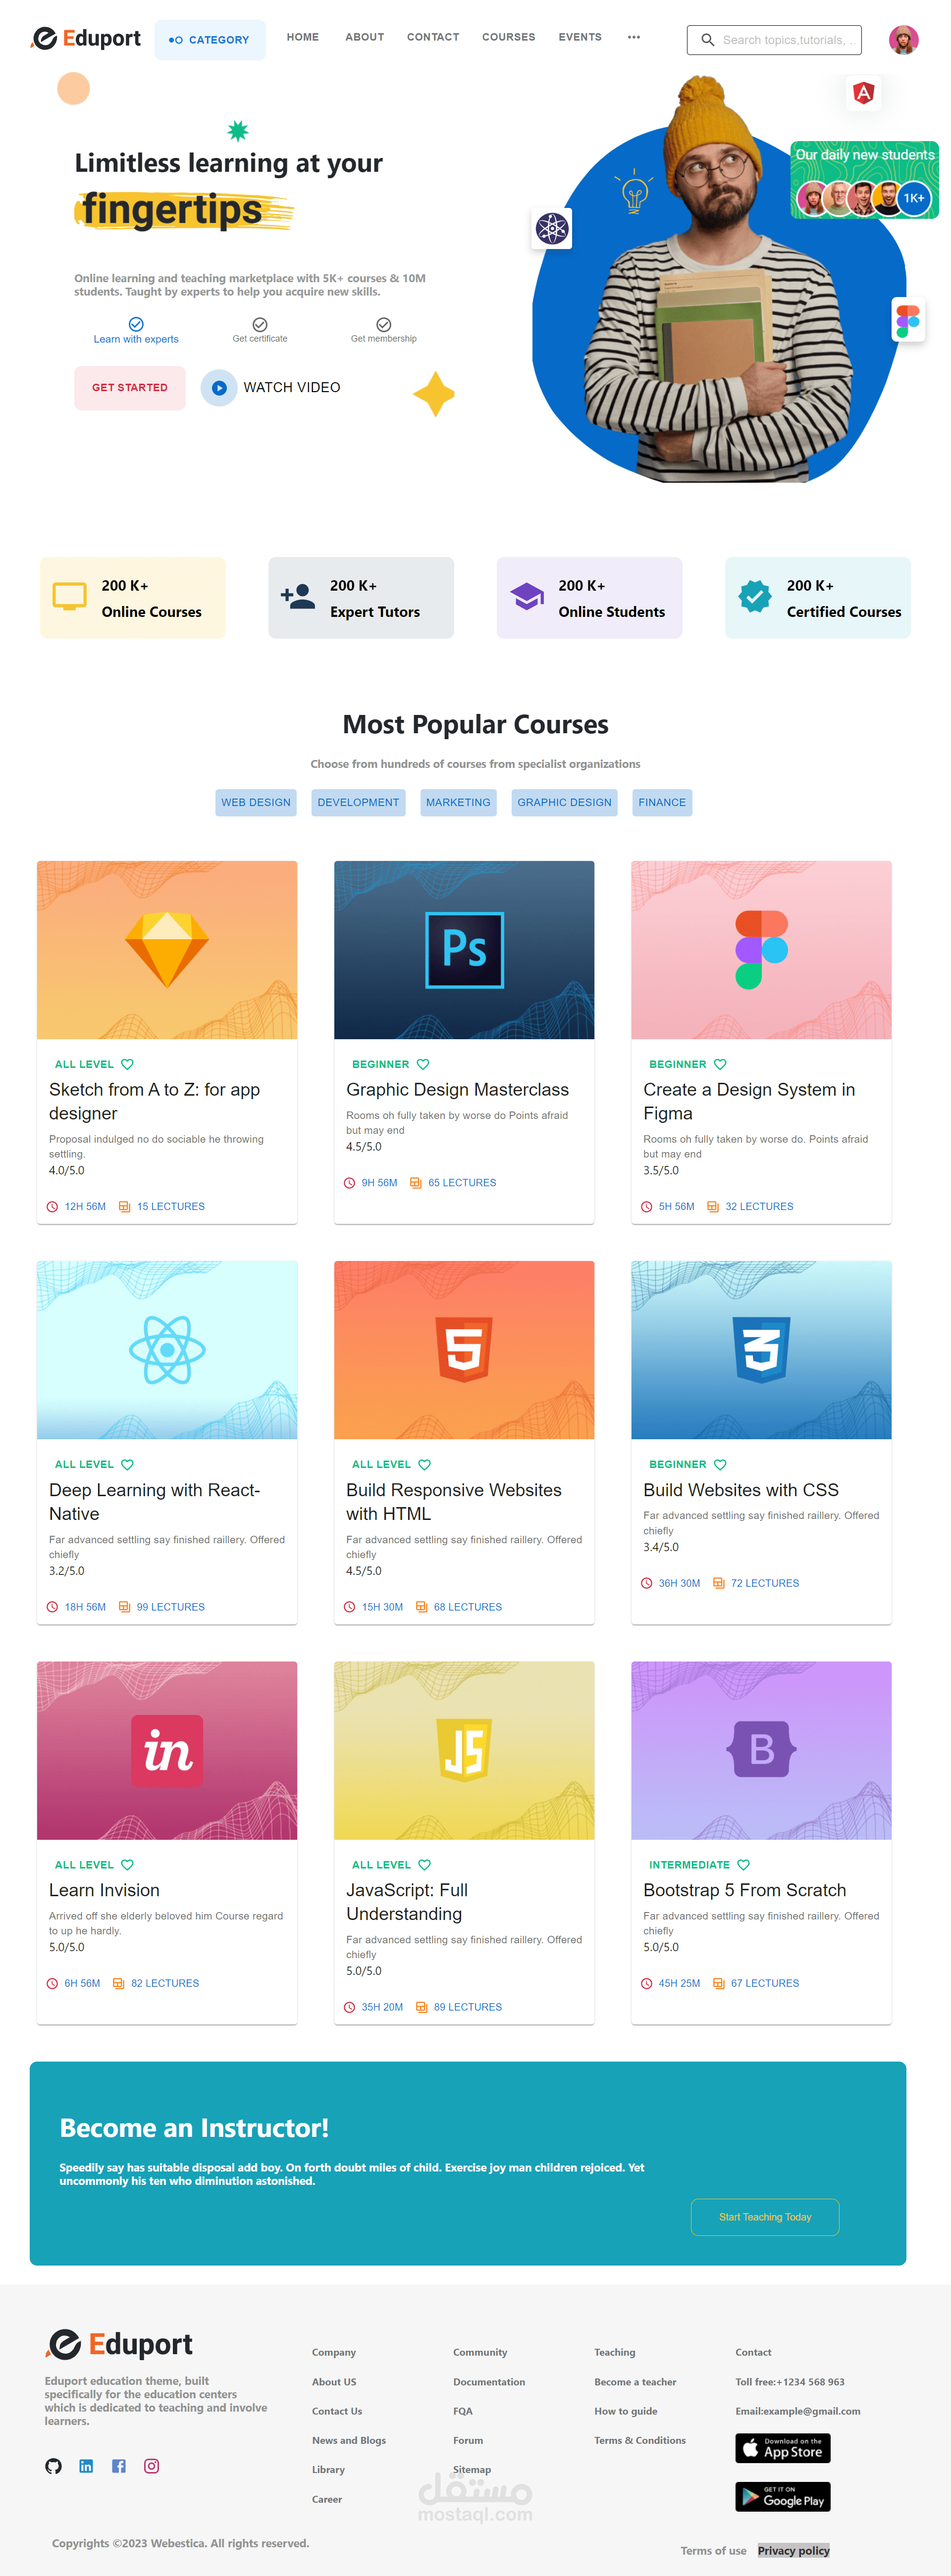Viewport: 951px width, 2576px height.
Task: Play the Watch Video button icon
Action: pos(219,388)
